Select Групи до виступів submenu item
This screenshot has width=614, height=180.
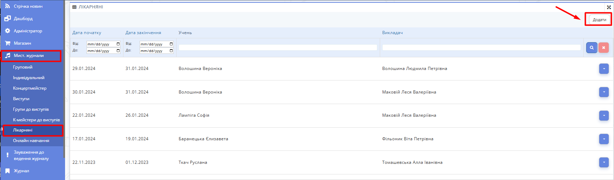click(x=31, y=109)
